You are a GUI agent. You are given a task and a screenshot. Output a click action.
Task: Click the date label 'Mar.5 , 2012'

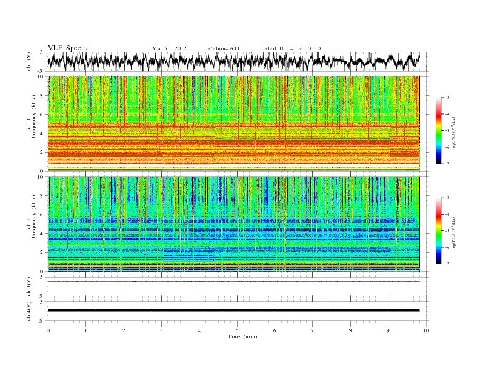coord(169,48)
